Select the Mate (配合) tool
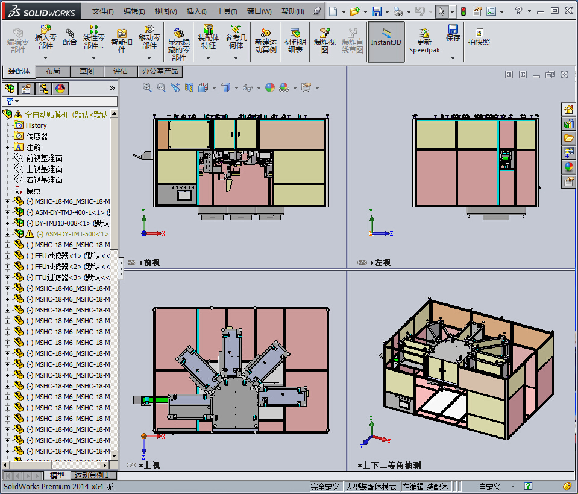The image size is (578, 494). (70, 37)
